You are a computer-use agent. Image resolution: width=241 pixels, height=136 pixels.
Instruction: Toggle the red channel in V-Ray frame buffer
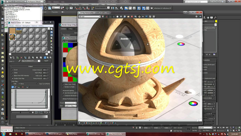[107, 17]
